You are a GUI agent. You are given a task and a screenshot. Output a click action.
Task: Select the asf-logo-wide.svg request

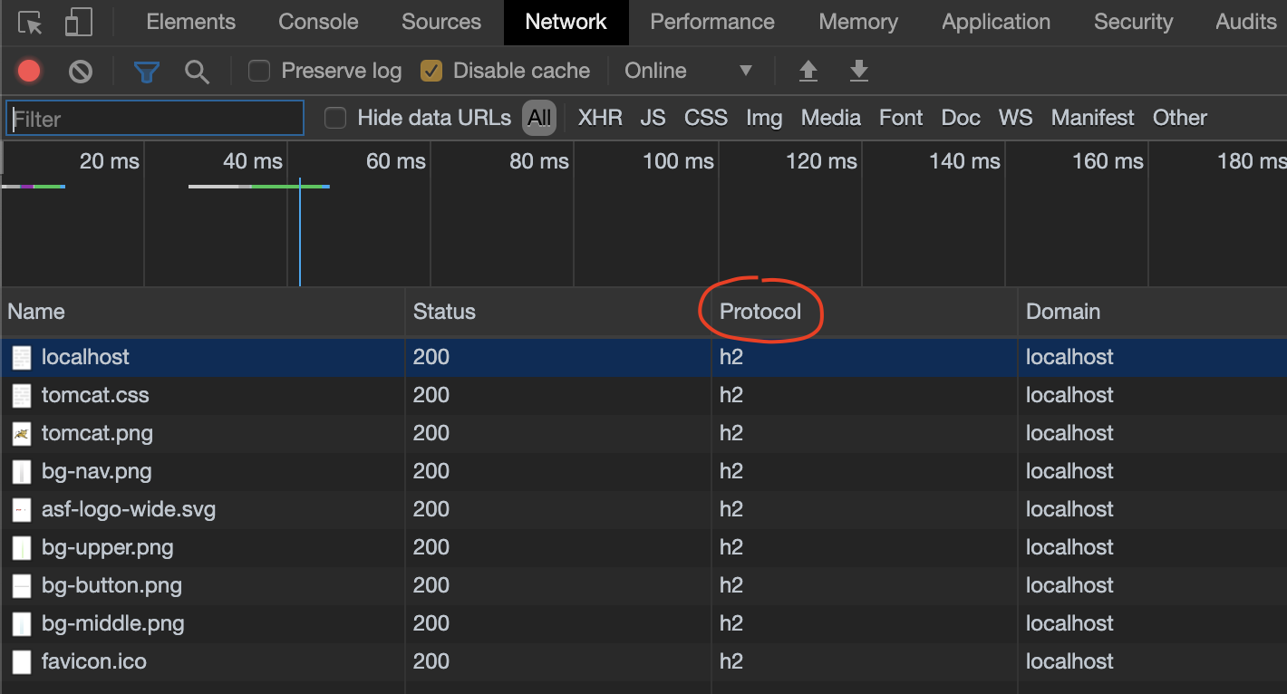coord(643,509)
